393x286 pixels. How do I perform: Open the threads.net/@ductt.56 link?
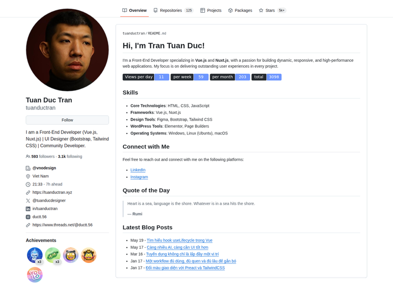62,225
